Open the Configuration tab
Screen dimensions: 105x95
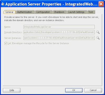[x=43, y=12]
